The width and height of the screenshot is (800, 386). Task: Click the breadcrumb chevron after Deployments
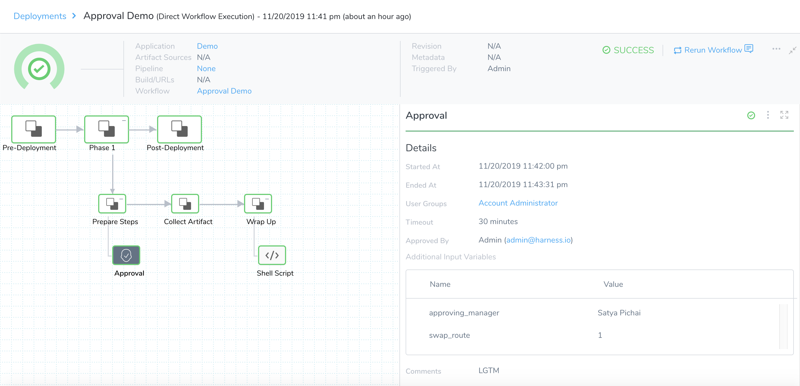pos(74,16)
